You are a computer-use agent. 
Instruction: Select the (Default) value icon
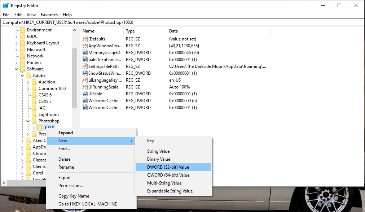tap(85, 39)
